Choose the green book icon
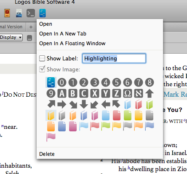The height and width of the screenshot is (174, 187). [150, 104]
